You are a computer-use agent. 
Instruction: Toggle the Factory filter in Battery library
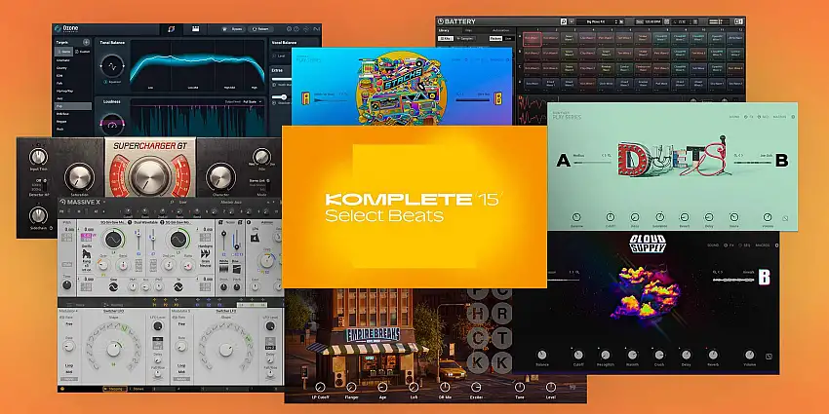coord(495,39)
